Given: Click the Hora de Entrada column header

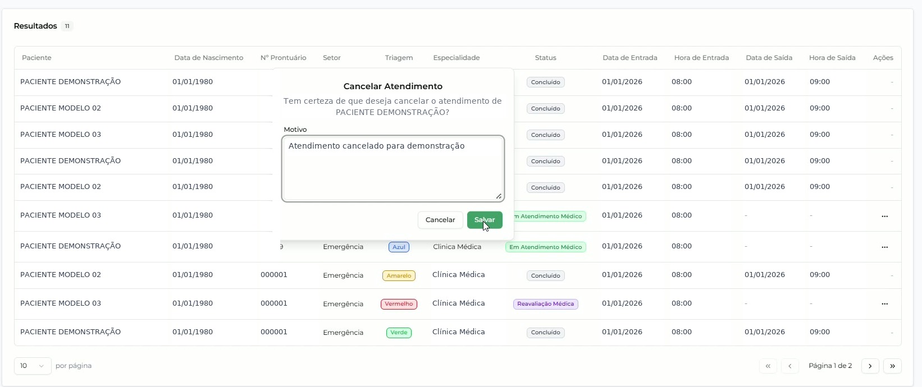Looking at the screenshot, I should [701, 58].
